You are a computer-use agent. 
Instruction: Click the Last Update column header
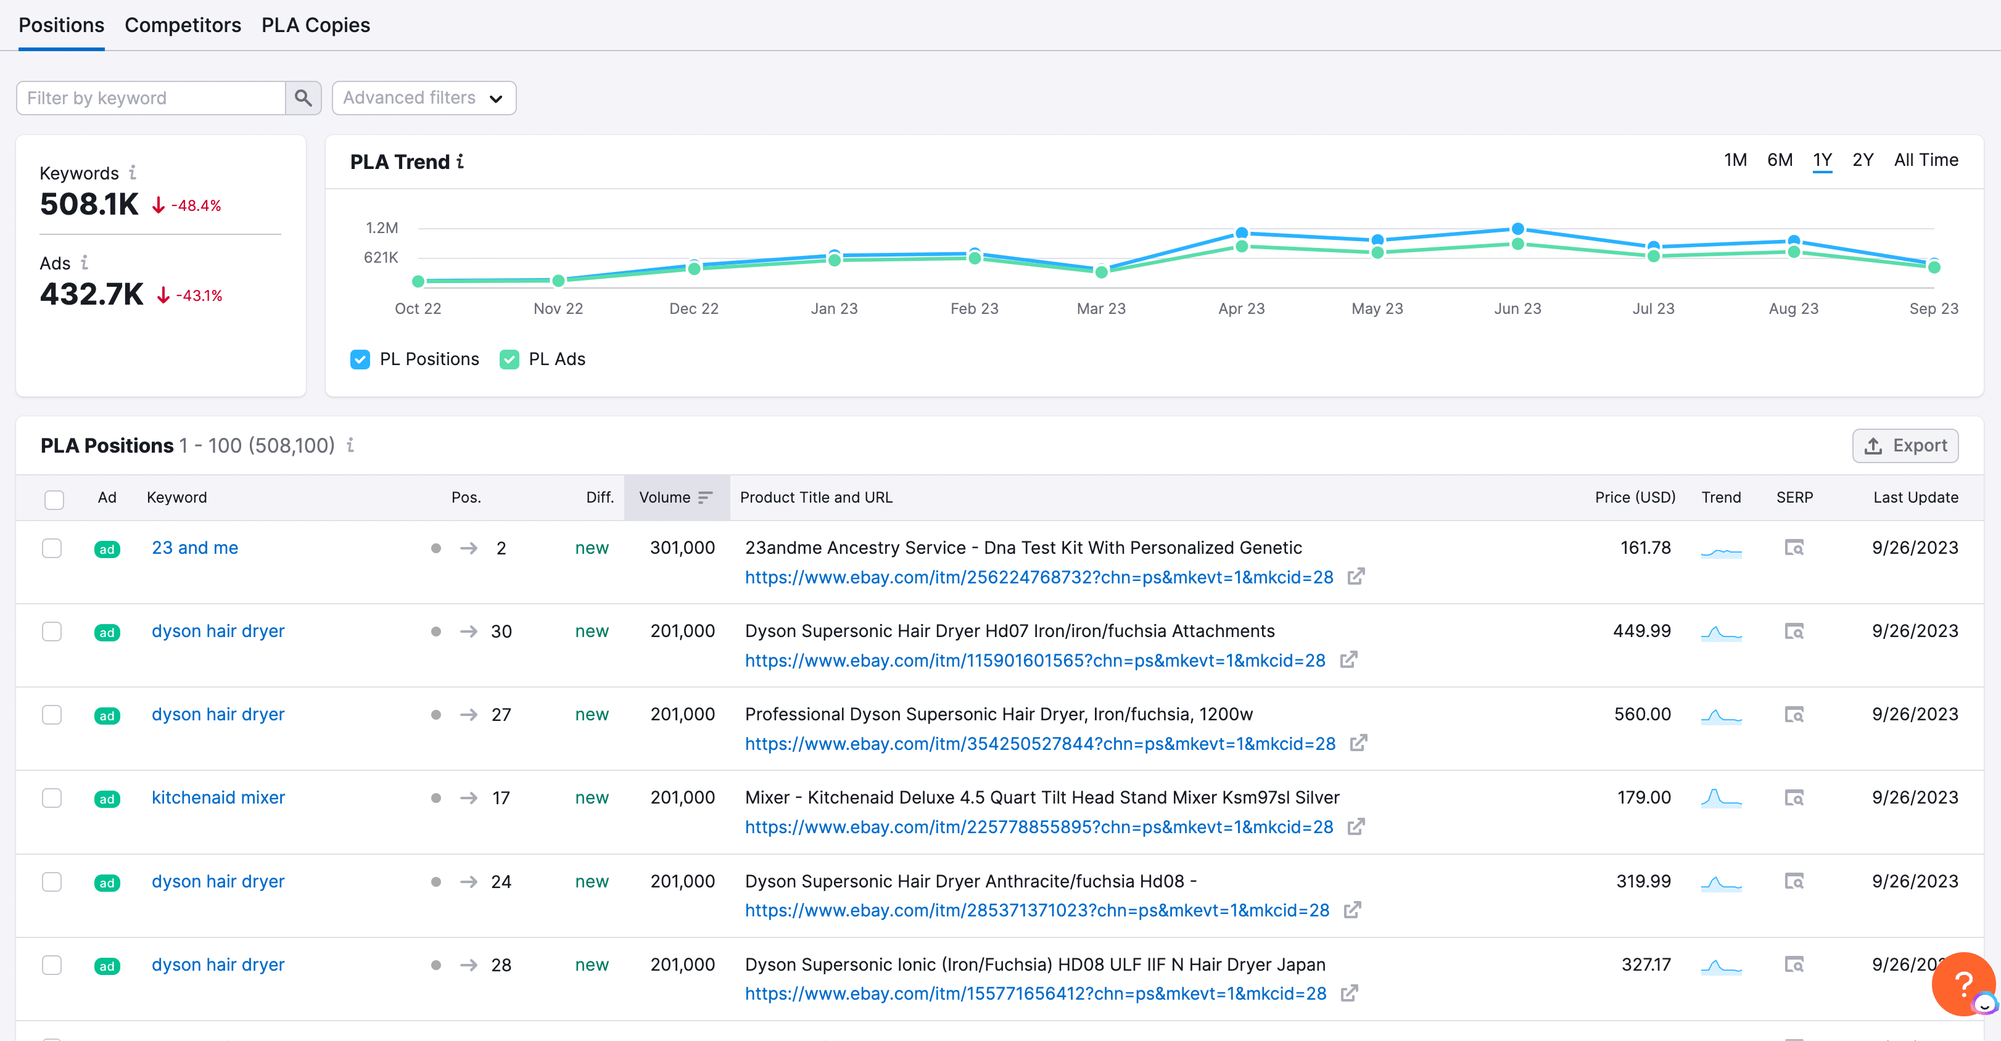1915,497
